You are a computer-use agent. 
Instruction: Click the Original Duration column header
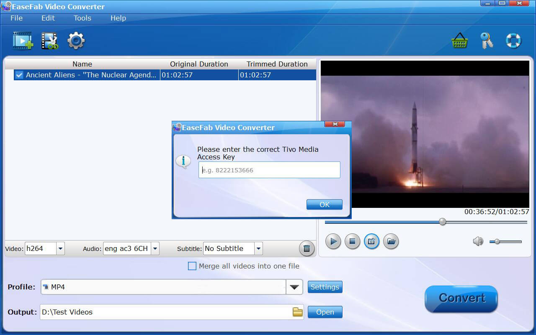pyautogui.click(x=199, y=64)
